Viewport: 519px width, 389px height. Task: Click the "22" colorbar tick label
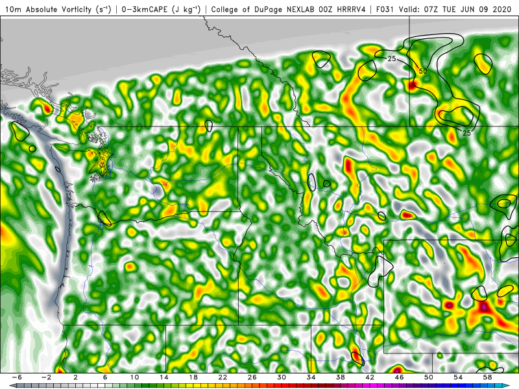click(x=223, y=377)
